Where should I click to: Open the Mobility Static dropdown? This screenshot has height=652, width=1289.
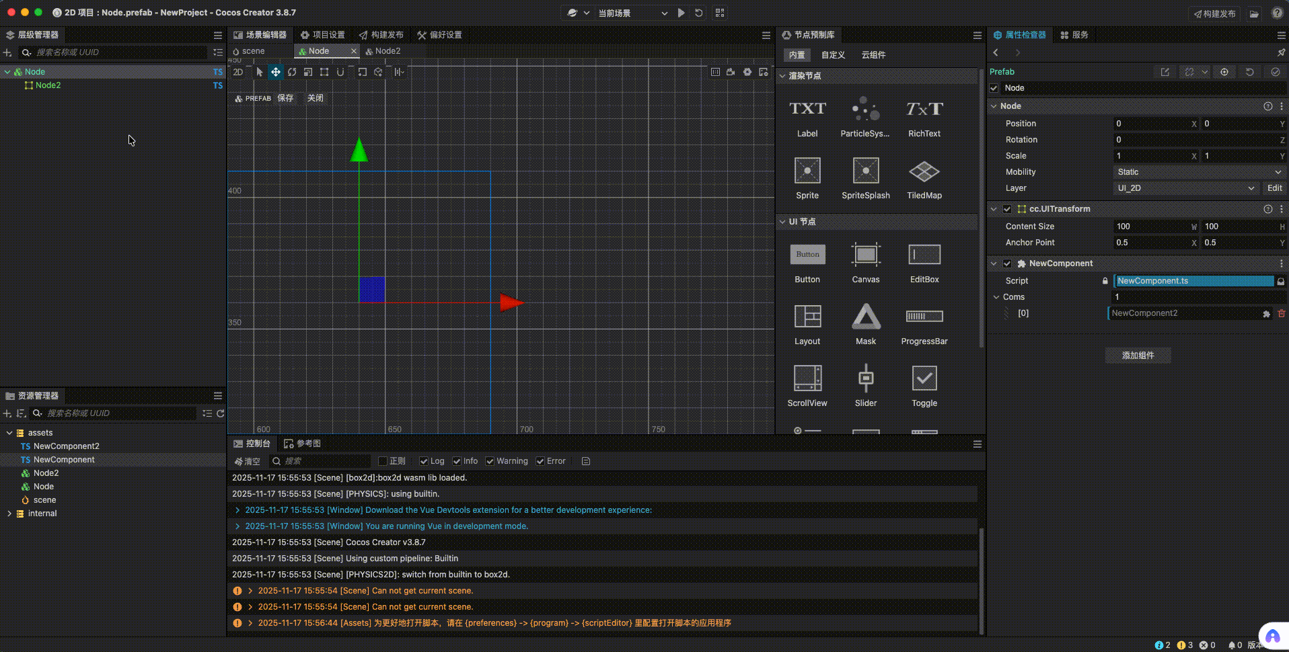coord(1199,172)
